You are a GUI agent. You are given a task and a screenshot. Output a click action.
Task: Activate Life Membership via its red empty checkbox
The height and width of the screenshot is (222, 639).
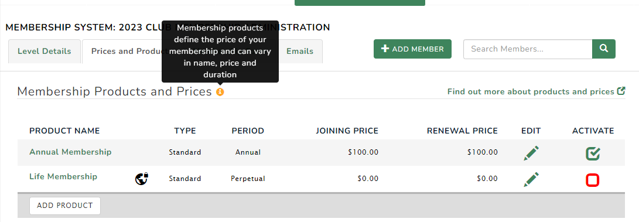(593, 180)
